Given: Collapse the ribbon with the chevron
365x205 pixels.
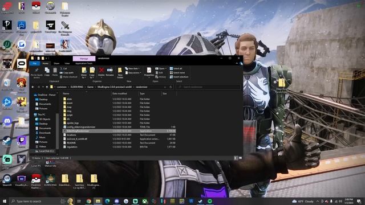Looking at the screenshot, I should 237,63.
